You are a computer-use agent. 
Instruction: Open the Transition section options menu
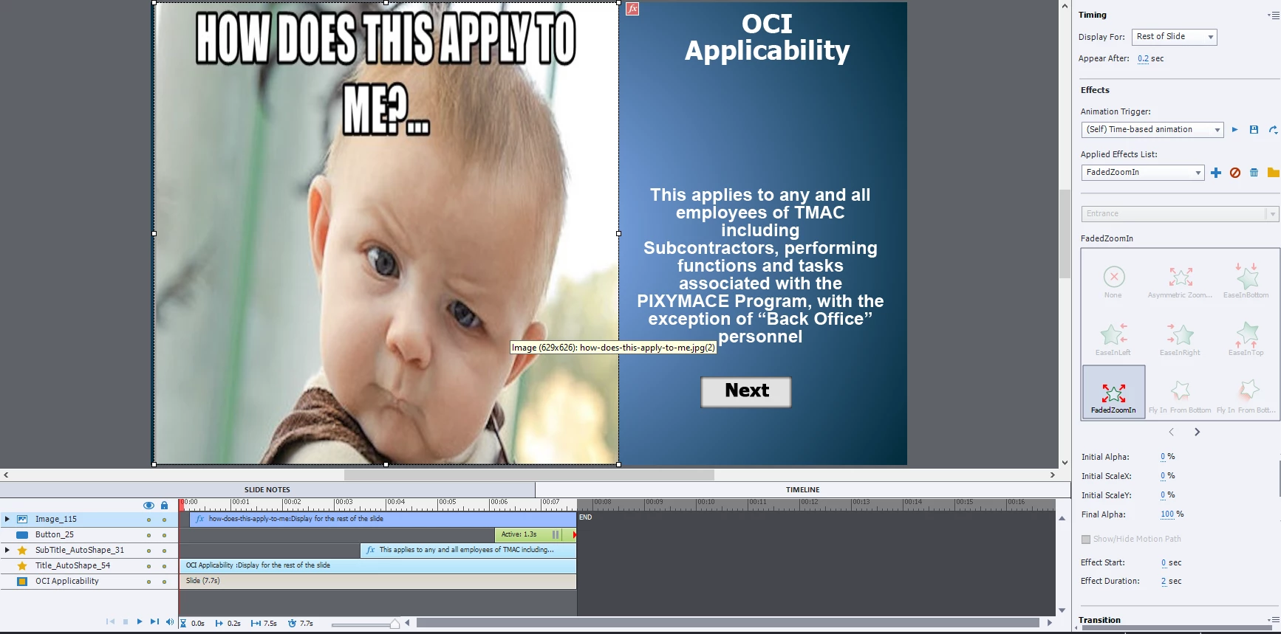pyautogui.click(x=1274, y=620)
